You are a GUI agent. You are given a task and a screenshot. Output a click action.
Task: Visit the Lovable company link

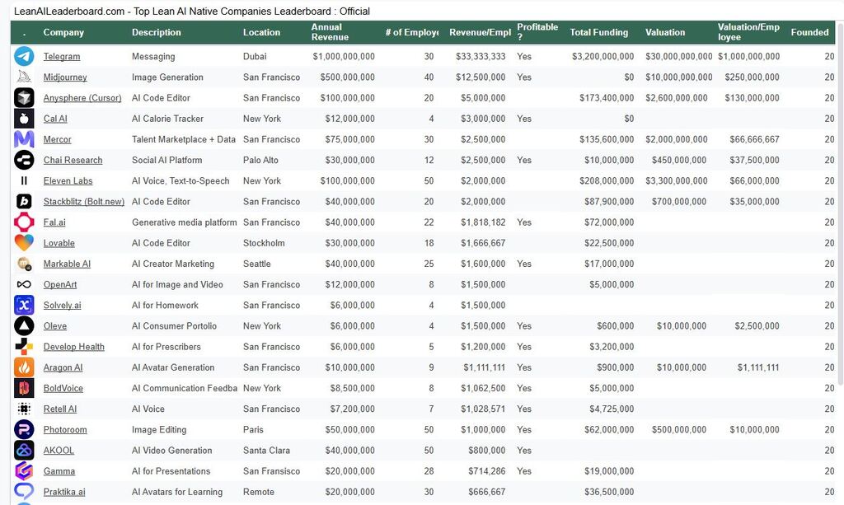[59, 243]
